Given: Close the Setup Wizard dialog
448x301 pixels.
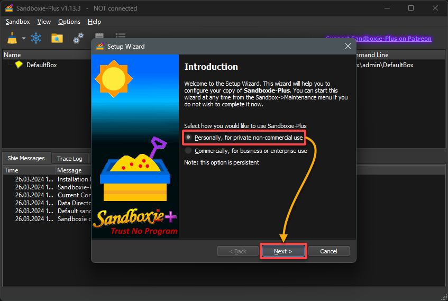Looking at the screenshot, I should point(348,46).
